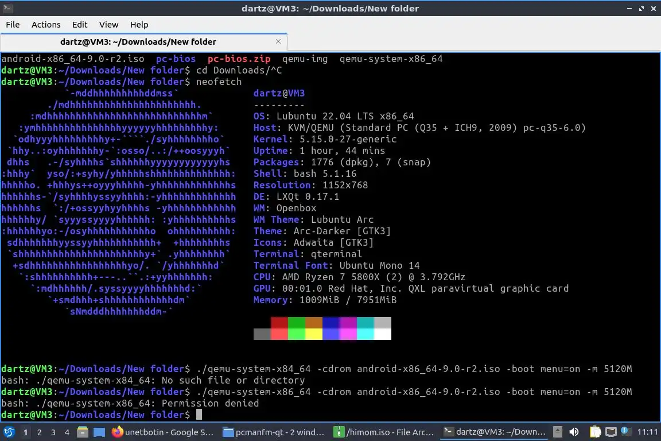The height and width of the screenshot is (441, 661).
Task: Close the terminal tab with the X
Action: 278,41
